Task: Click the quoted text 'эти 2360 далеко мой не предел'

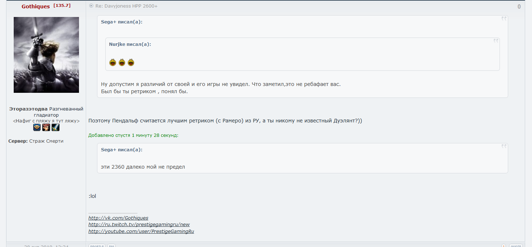Action: click(x=143, y=167)
